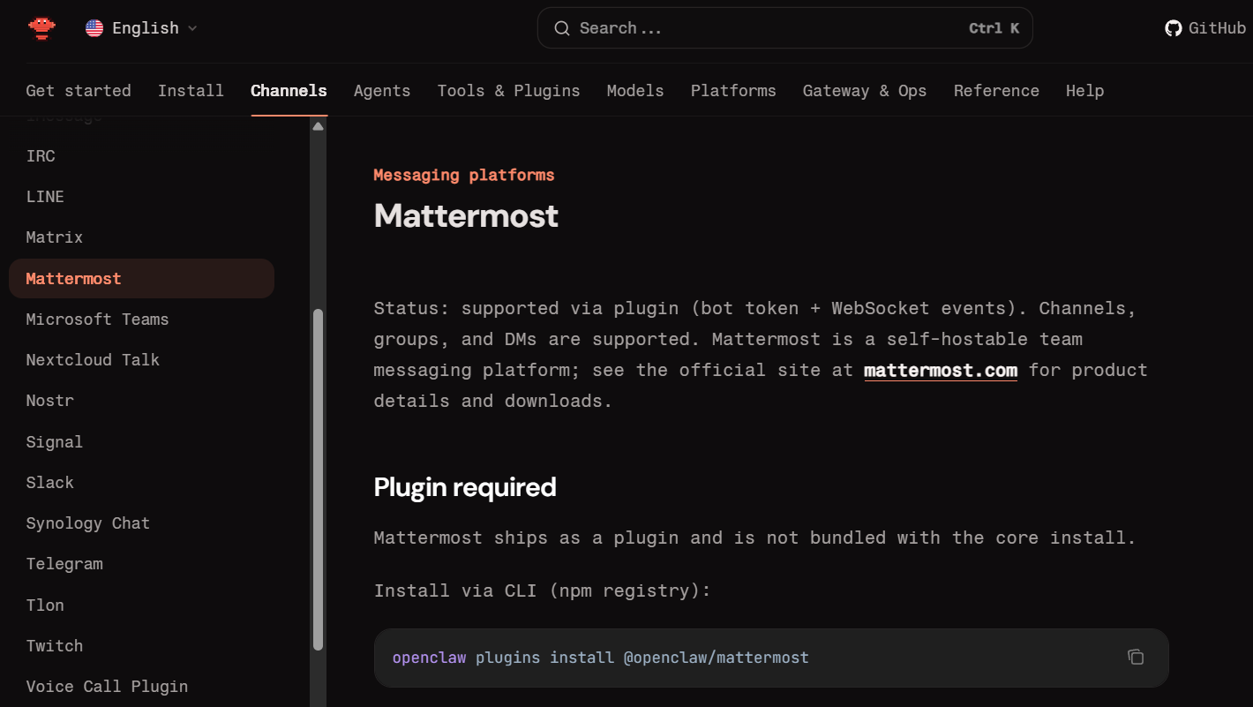
Task: Click the Plugin required heading
Action: 465,487
